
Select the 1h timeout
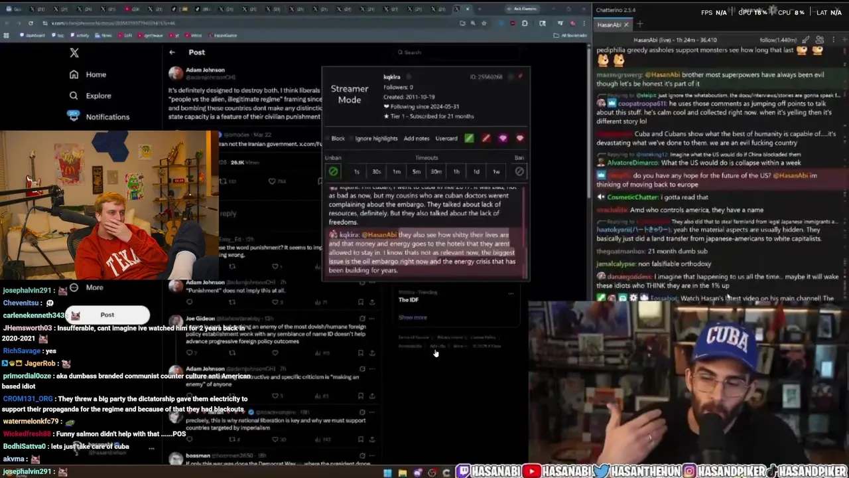(456, 172)
